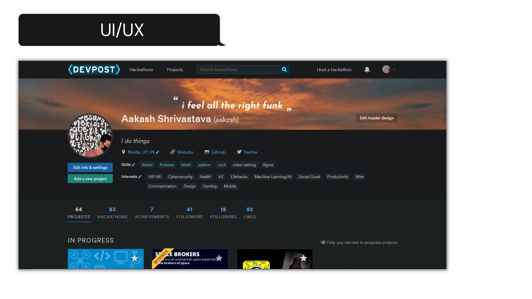Image resolution: width=532 pixels, height=299 pixels.
Task: Click the star on the Snapchat project thumbnail
Action: pos(304,258)
